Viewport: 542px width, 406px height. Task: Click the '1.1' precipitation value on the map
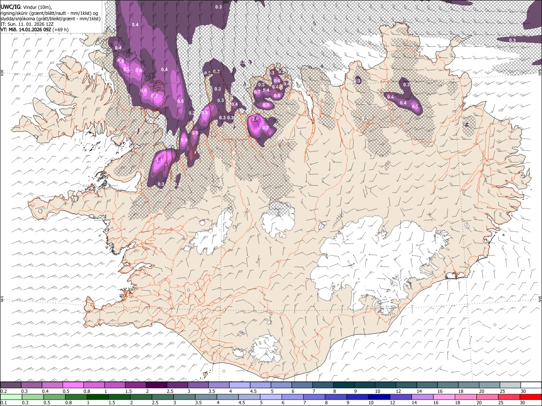[160, 161]
